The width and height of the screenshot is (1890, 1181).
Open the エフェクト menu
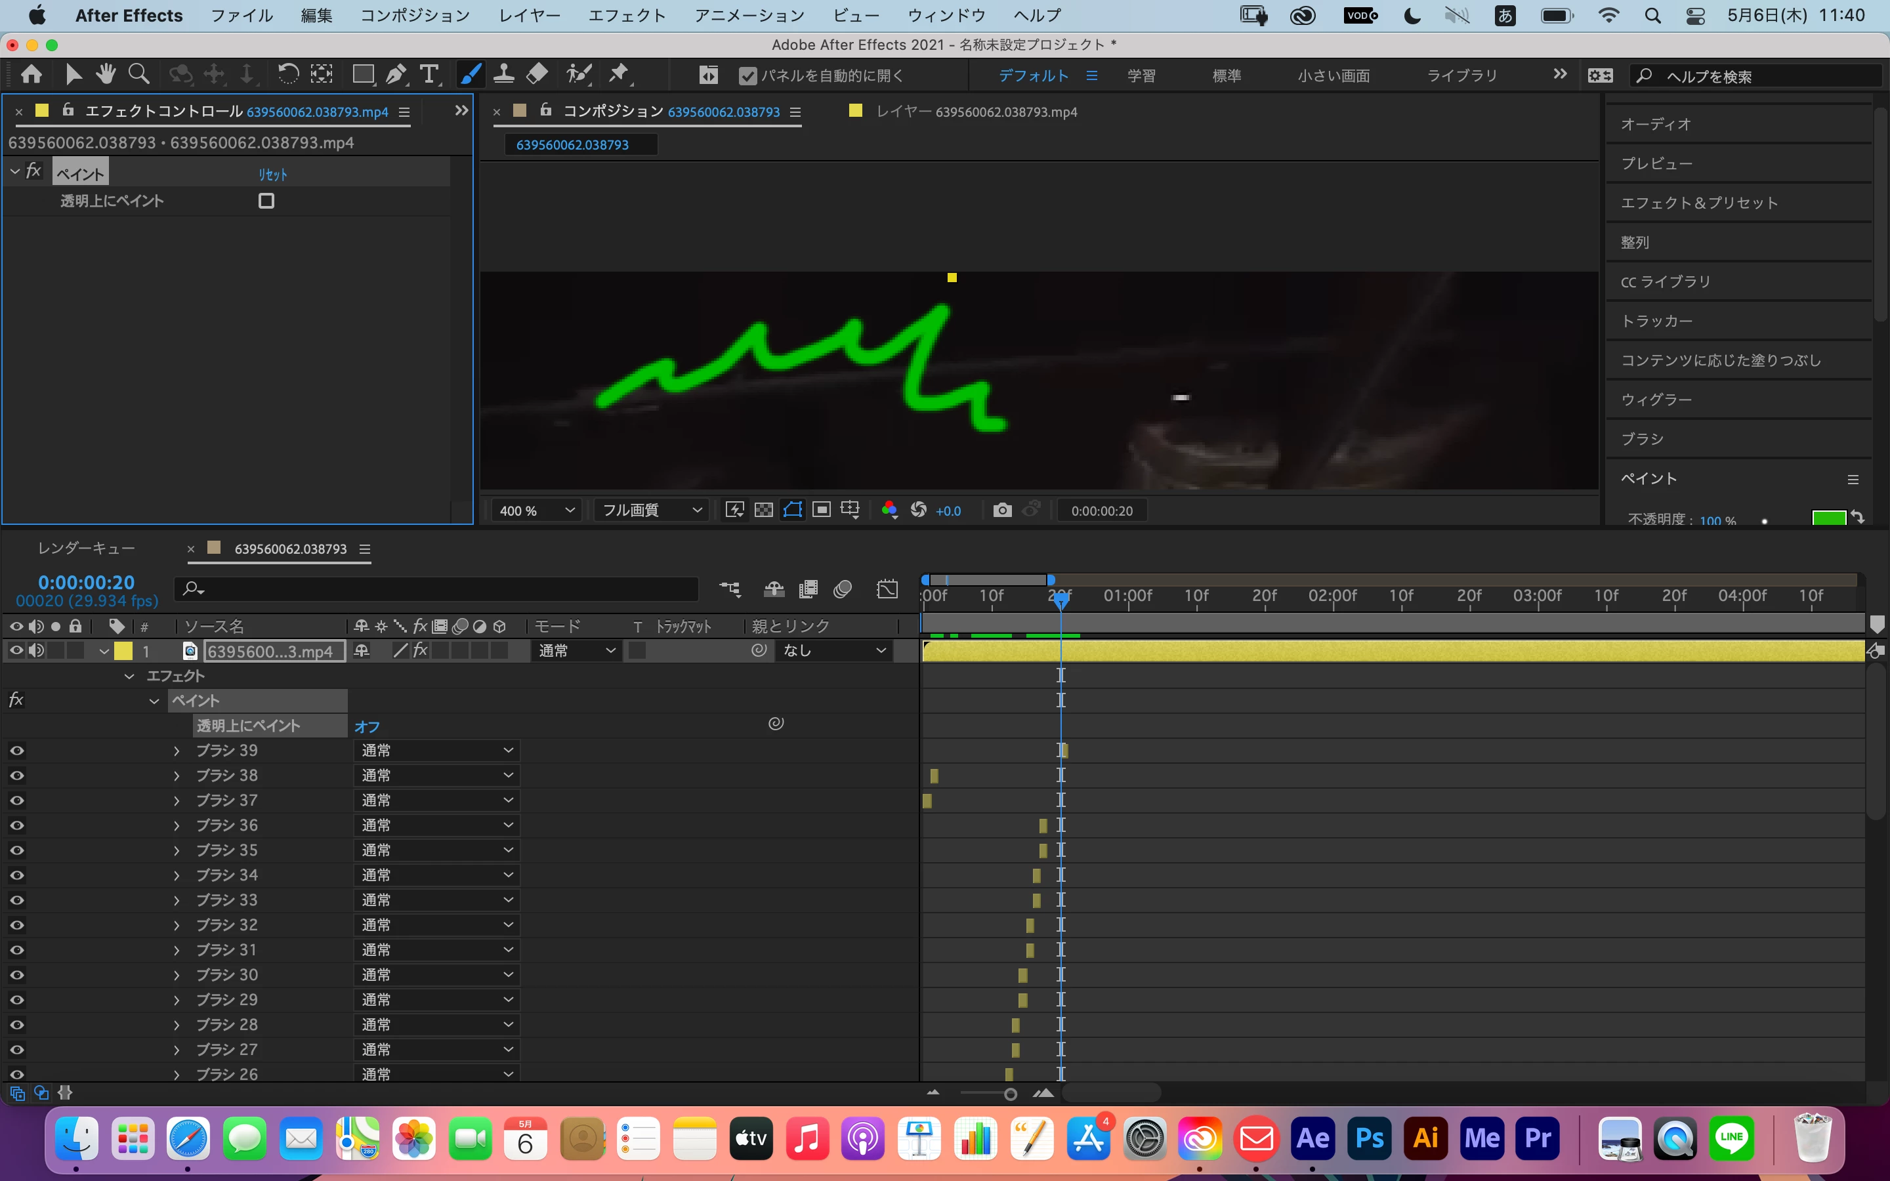(x=626, y=15)
